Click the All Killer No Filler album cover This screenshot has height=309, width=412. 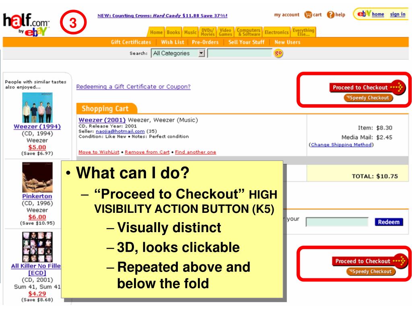37,247
